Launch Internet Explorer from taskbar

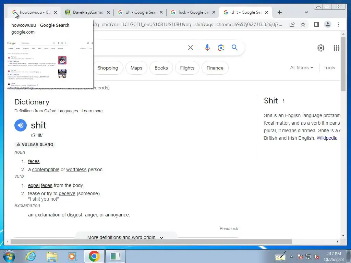click(31, 256)
